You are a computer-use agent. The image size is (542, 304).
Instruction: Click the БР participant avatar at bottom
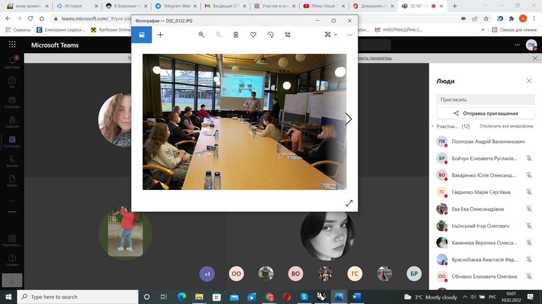(414, 274)
